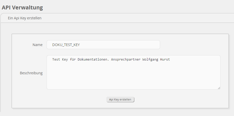Click the word Ansprechpartner in the description
Screen dimensions: 234x116
[126, 60]
